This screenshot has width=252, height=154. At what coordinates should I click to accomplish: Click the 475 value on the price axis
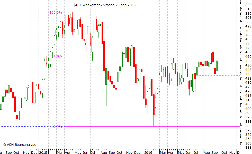click(248, 44)
